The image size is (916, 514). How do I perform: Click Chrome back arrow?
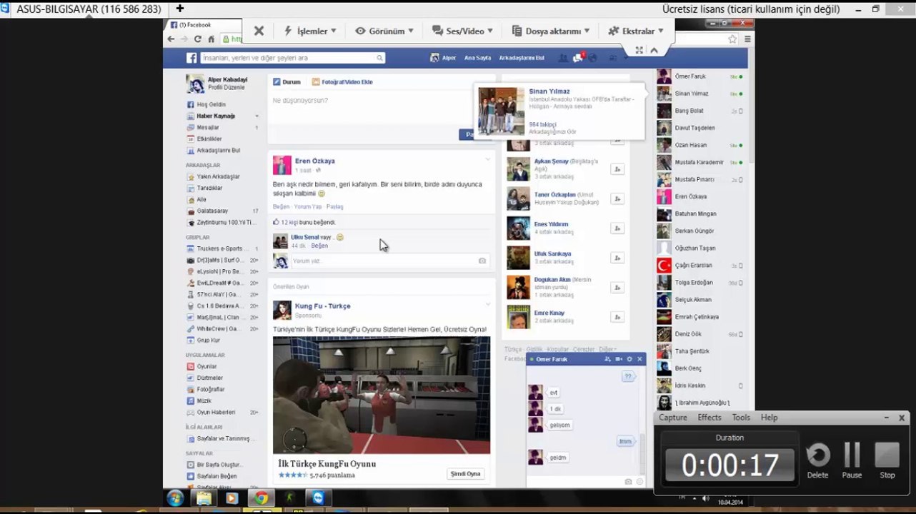pos(171,39)
